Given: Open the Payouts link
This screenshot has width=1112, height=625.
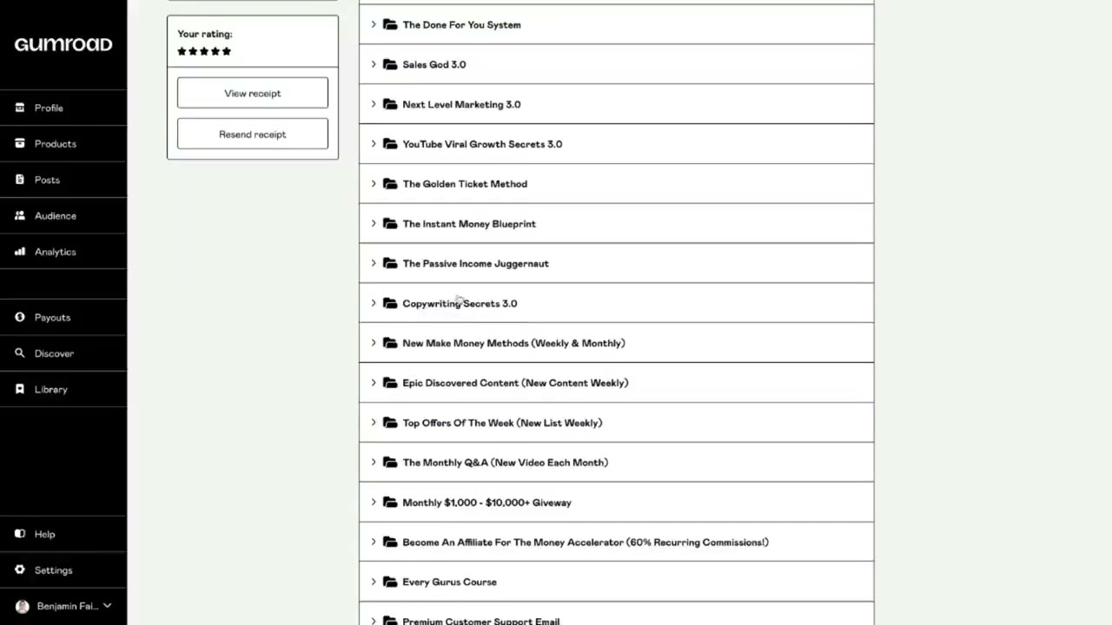Looking at the screenshot, I should click(x=63, y=317).
